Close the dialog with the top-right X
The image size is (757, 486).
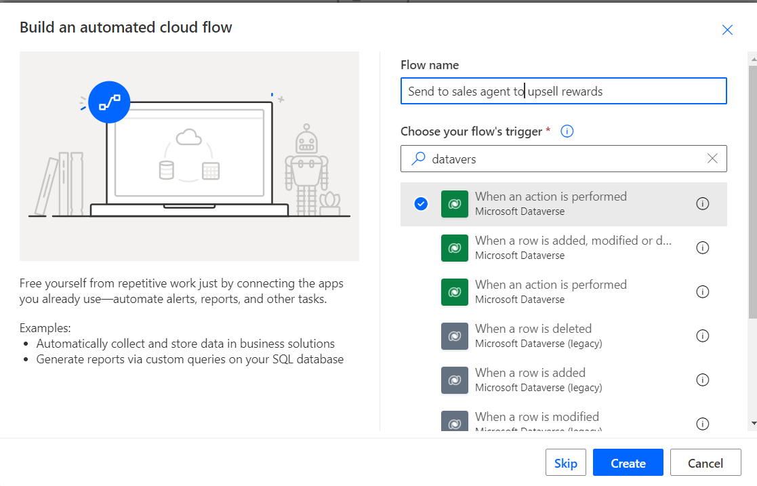click(727, 30)
